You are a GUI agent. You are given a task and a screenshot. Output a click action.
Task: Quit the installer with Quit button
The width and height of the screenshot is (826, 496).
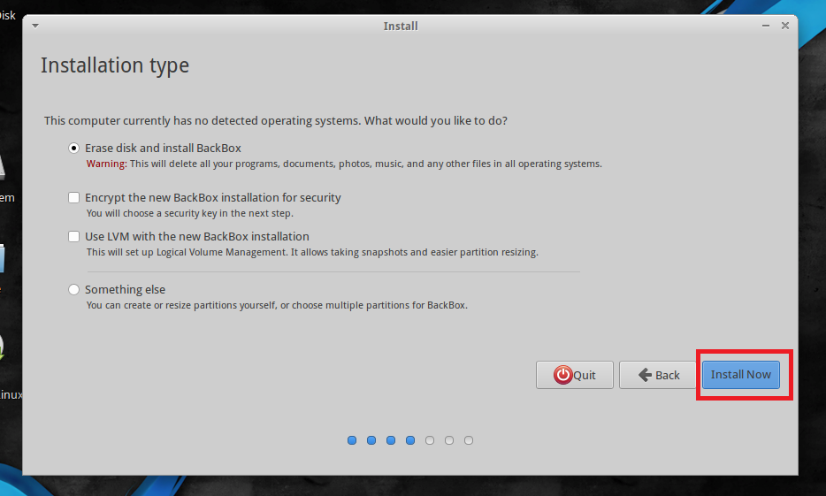point(575,375)
